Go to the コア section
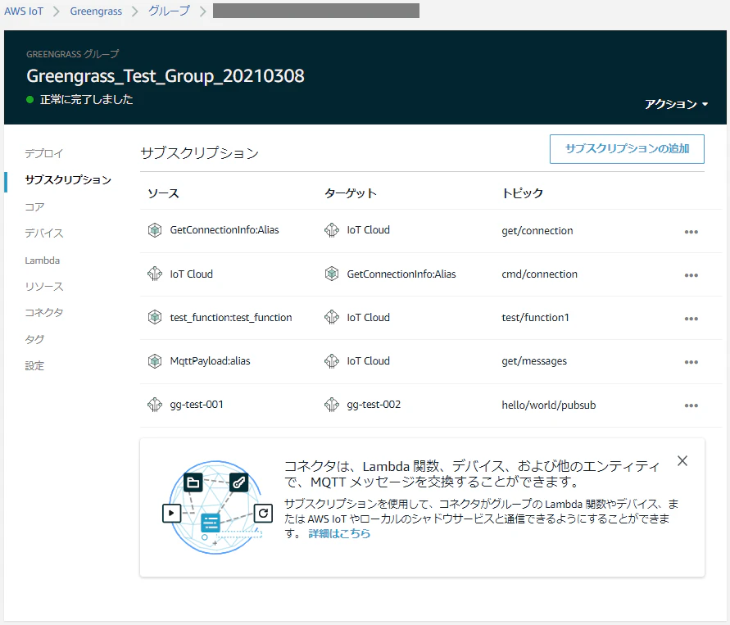 point(34,206)
